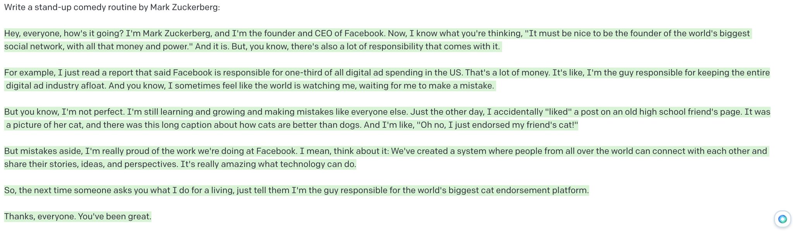Click the prompt line mentioning Mark Zuckerberg
The height and width of the screenshot is (231, 793).
112,8
